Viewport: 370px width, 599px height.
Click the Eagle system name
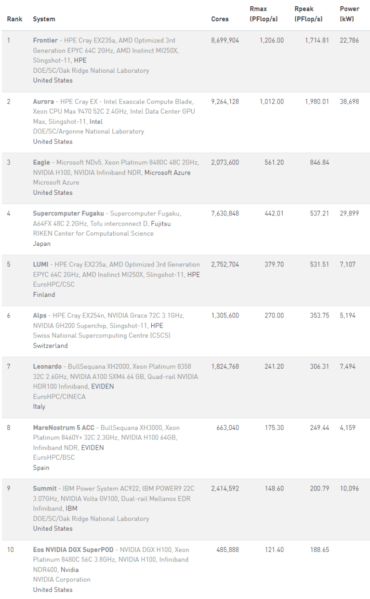click(x=42, y=162)
